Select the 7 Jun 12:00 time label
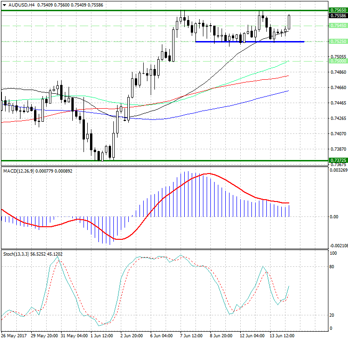This screenshot has height=341, width=348. (x=192, y=336)
